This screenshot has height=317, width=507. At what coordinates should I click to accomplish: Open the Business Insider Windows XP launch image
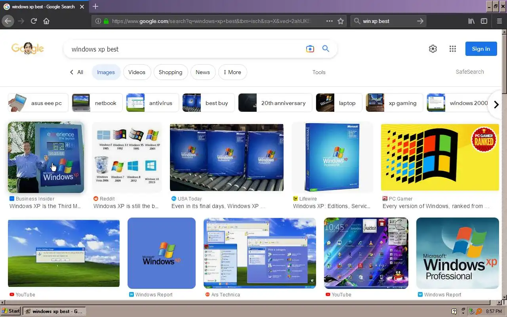(46, 157)
